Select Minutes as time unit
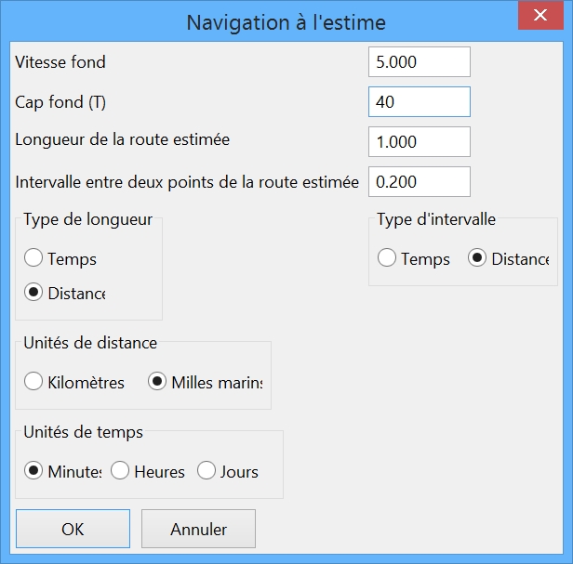 [33, 471]
